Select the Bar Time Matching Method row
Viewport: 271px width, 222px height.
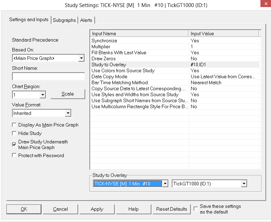[x=139, y=82]
